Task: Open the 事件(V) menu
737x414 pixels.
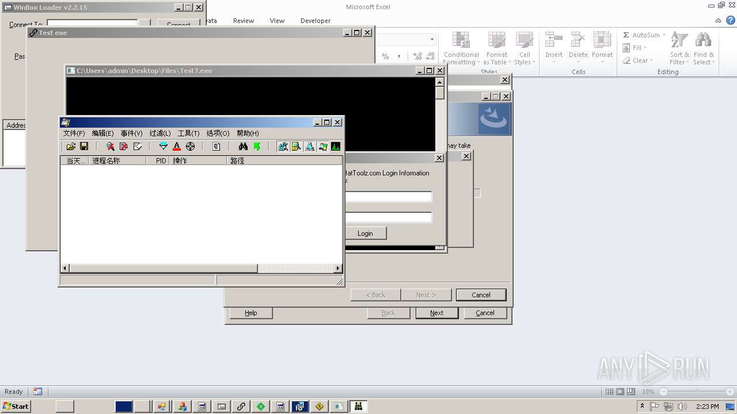Action: point(131,133)
